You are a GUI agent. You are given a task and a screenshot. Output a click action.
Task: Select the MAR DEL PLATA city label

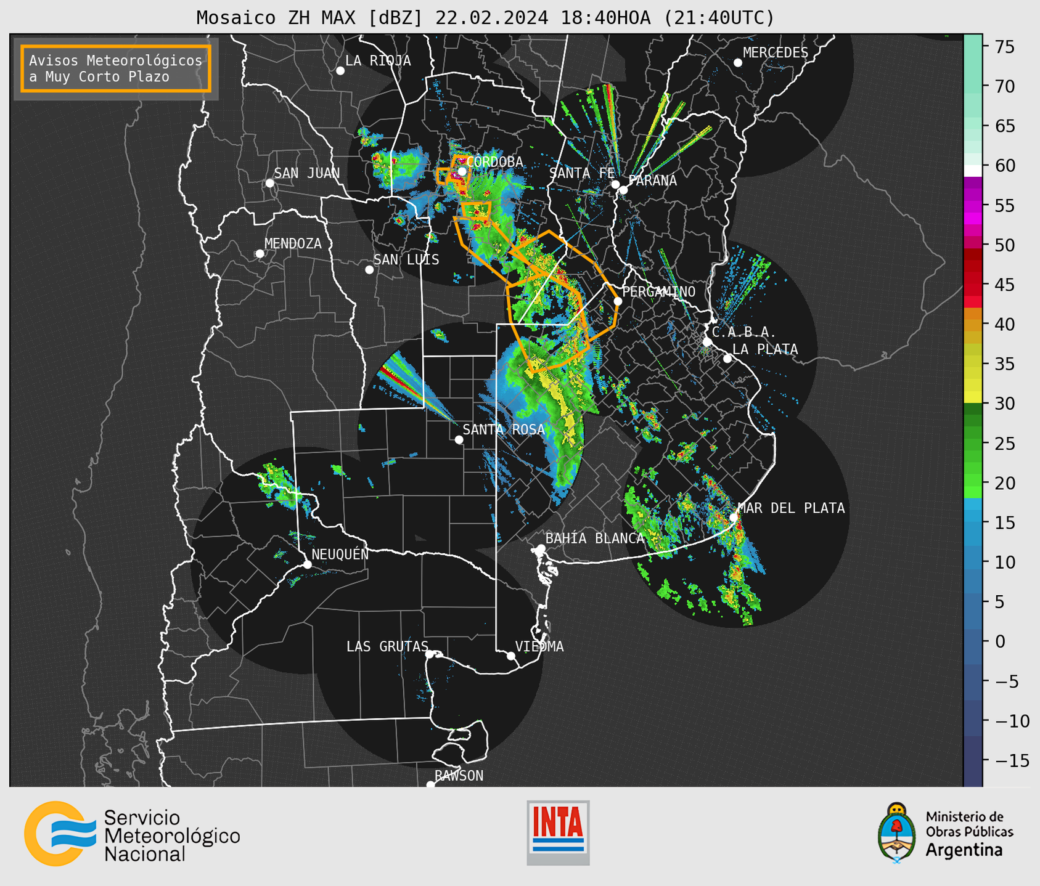[x=791, y=508]
